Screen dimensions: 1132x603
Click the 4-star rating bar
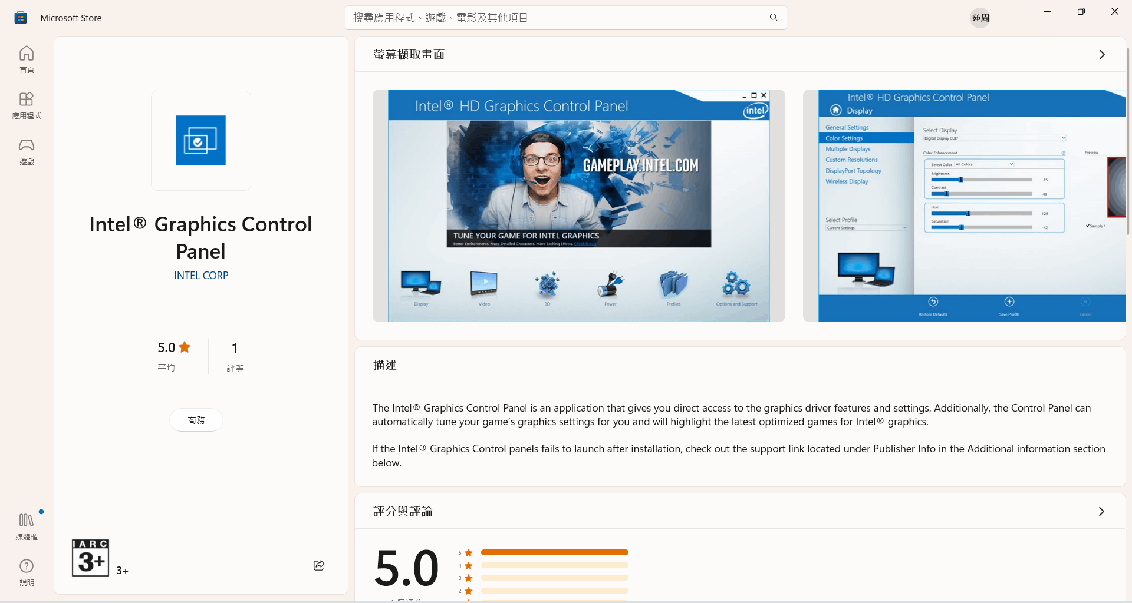(x=554, y=565)
